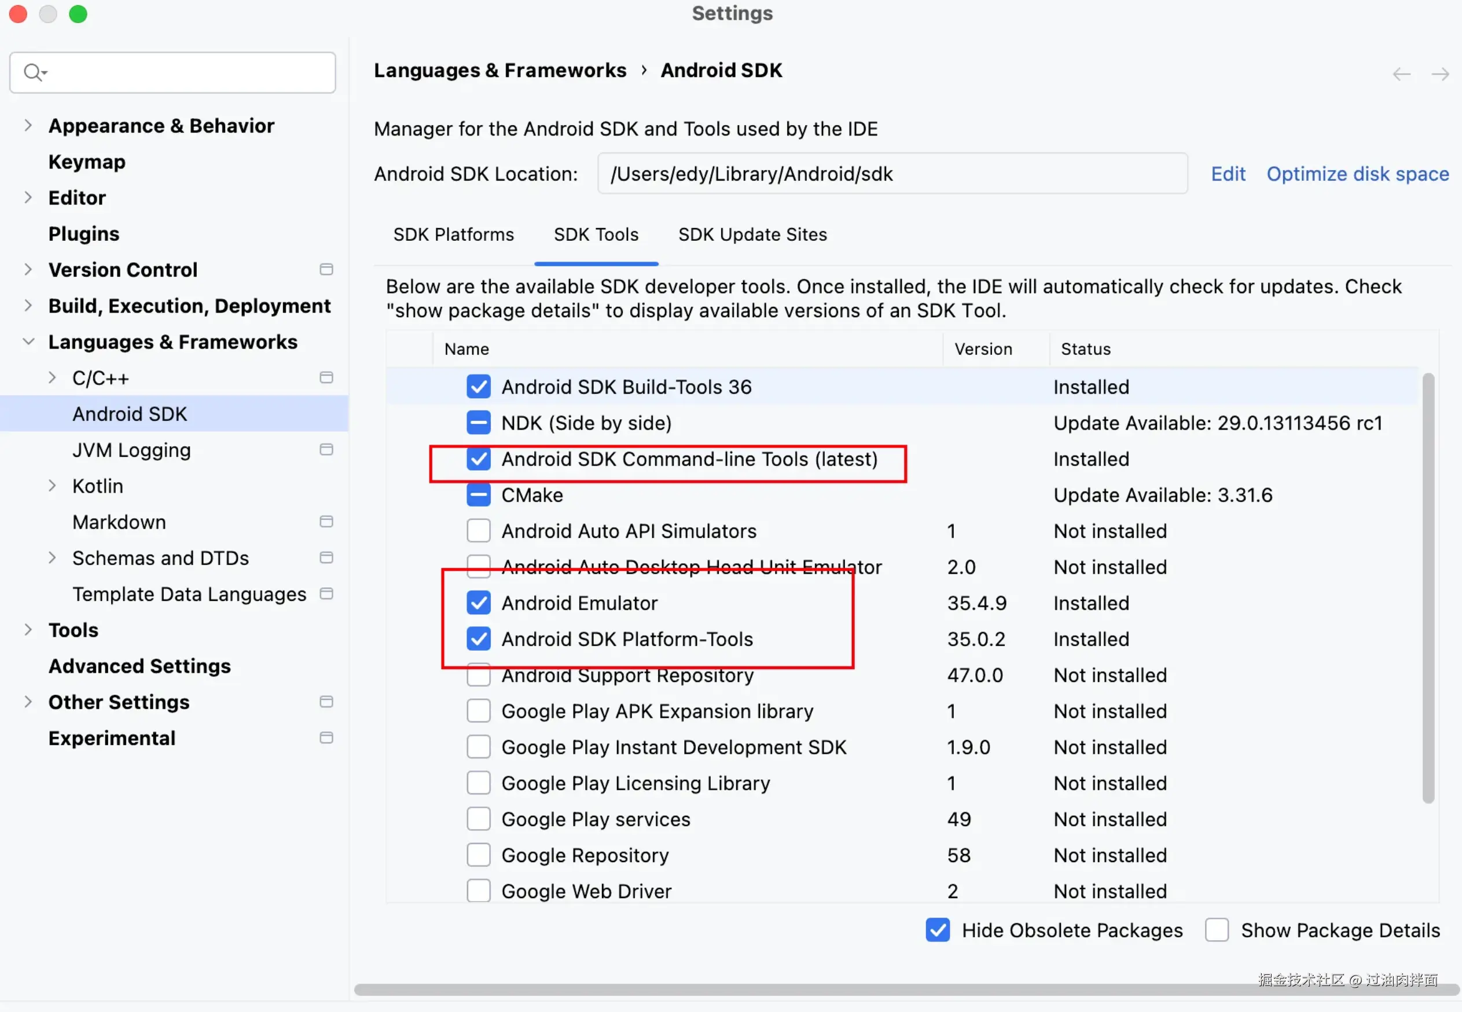Click Edit link for SDK location
This screenshot has height=1012, width=1462.
pyautogui.click(x=1228, y=174)
